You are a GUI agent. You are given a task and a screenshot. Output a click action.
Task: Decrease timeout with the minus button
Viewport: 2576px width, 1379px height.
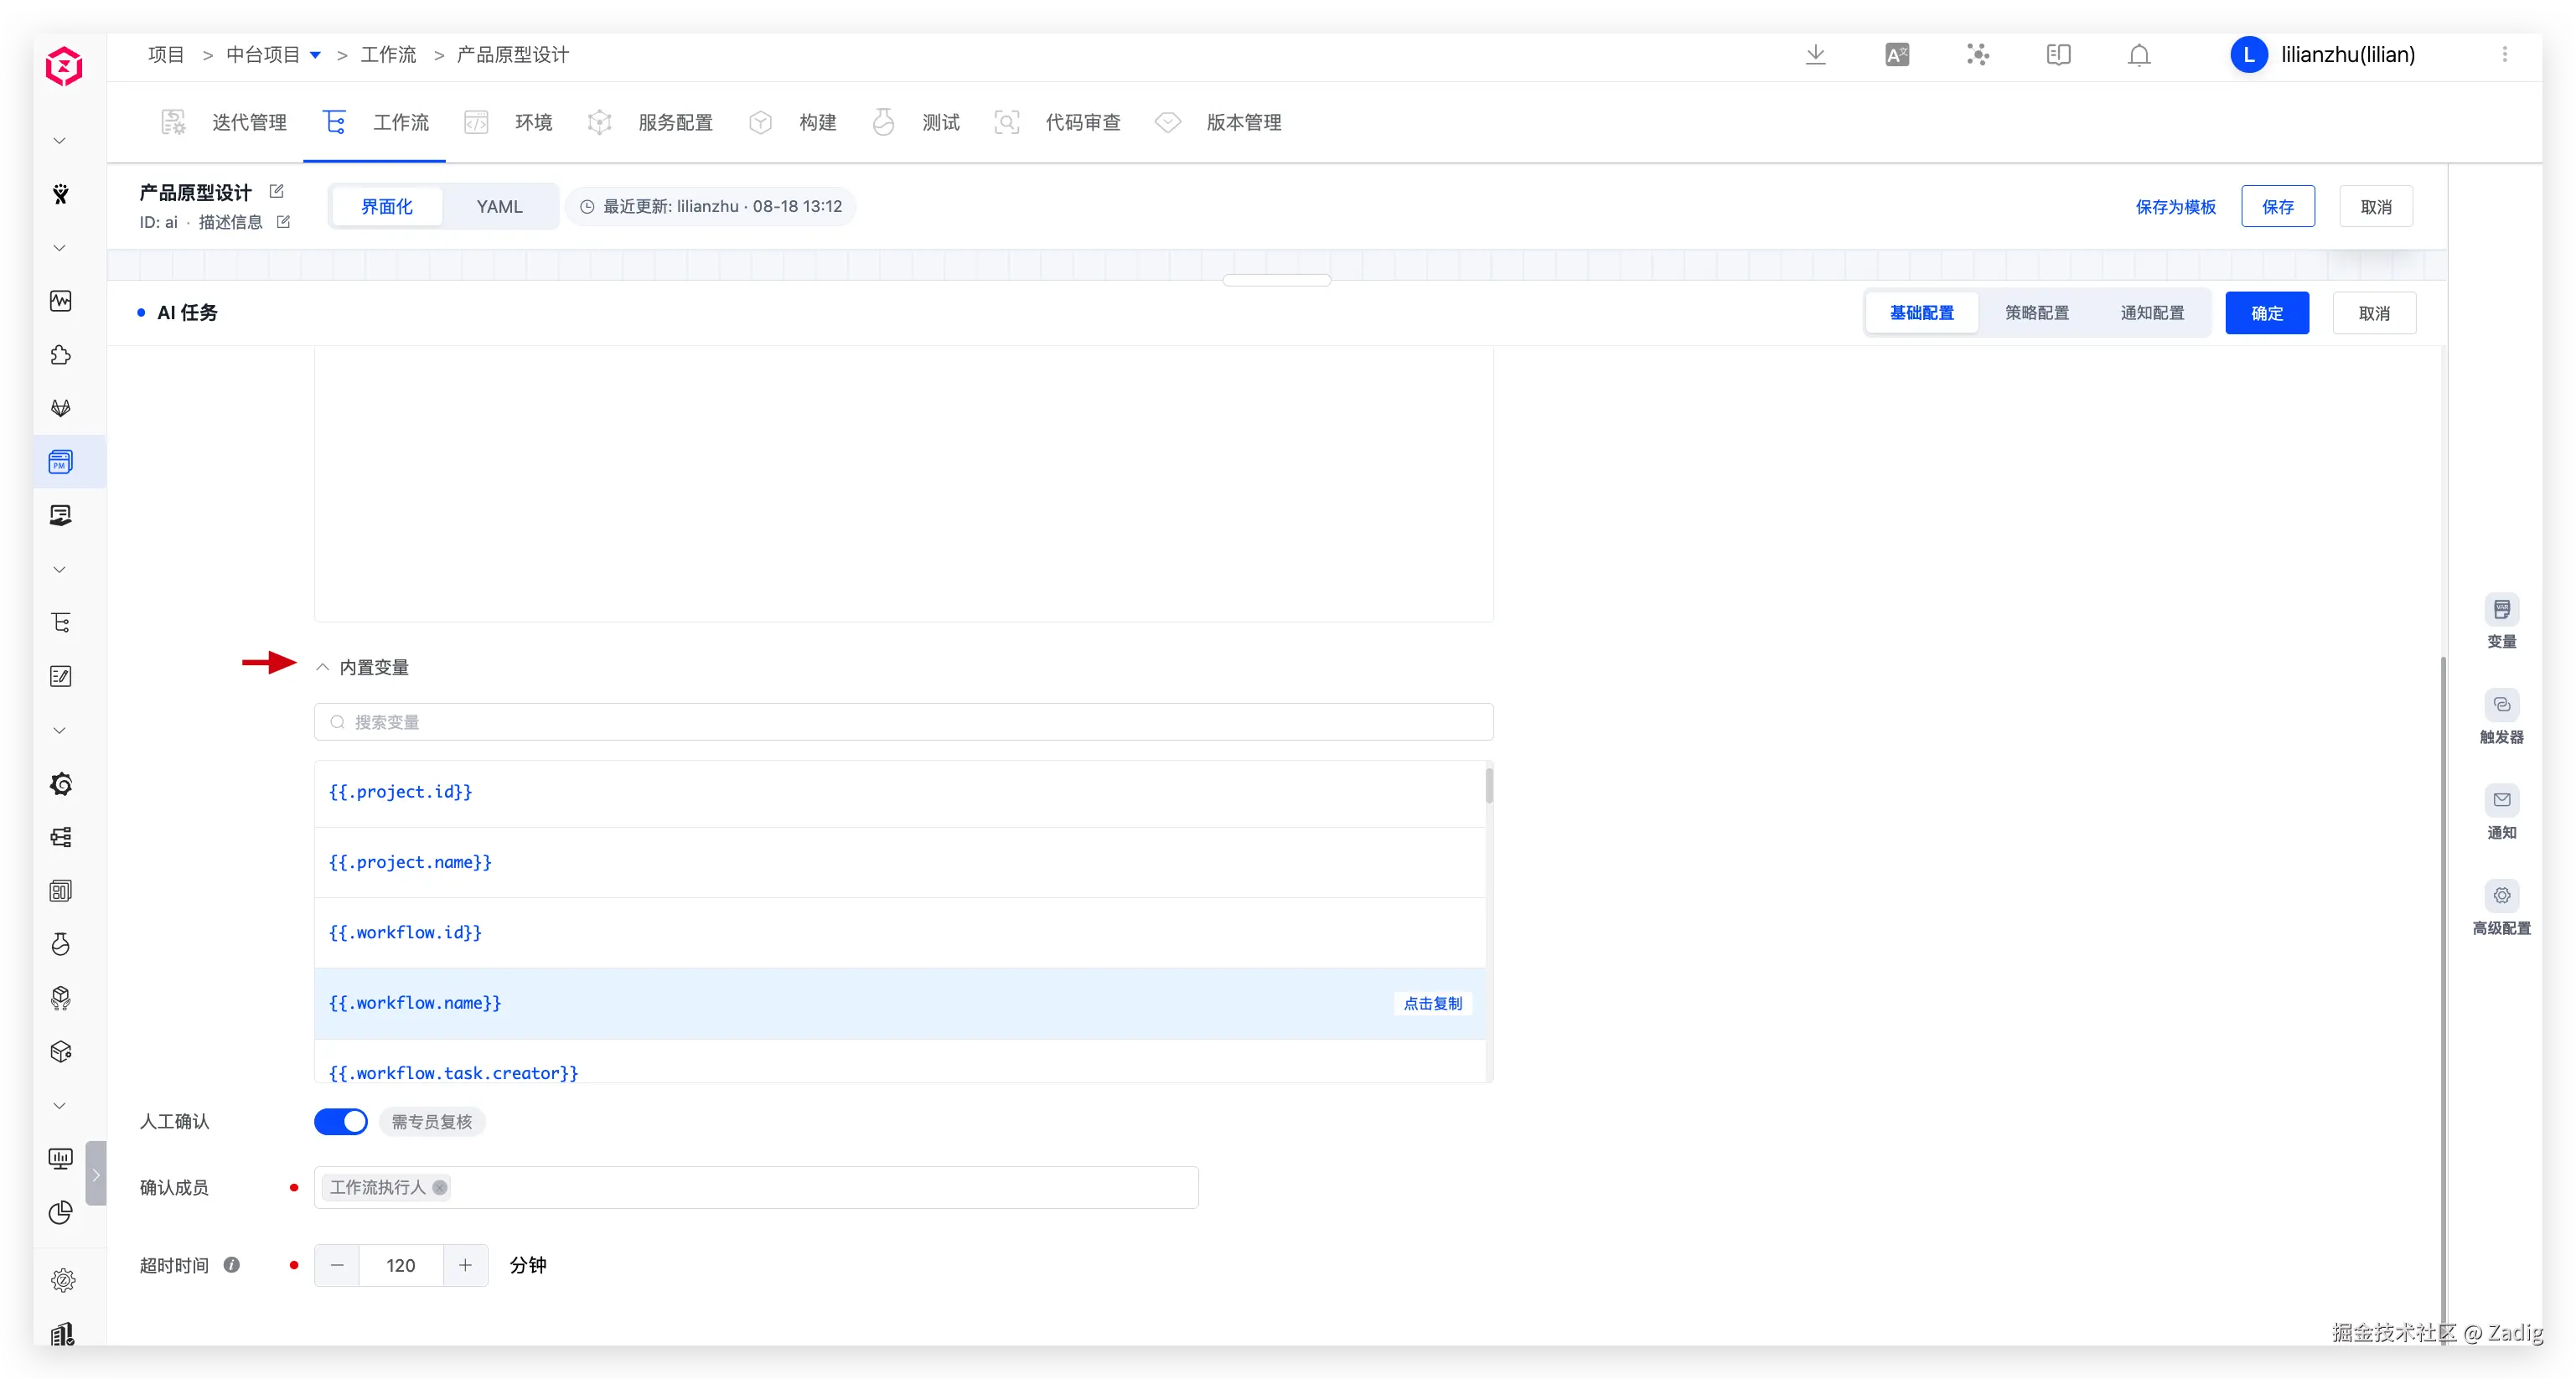click(x=337, y=1265)
